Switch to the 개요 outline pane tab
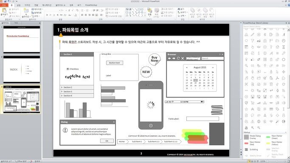 (16, 23)
